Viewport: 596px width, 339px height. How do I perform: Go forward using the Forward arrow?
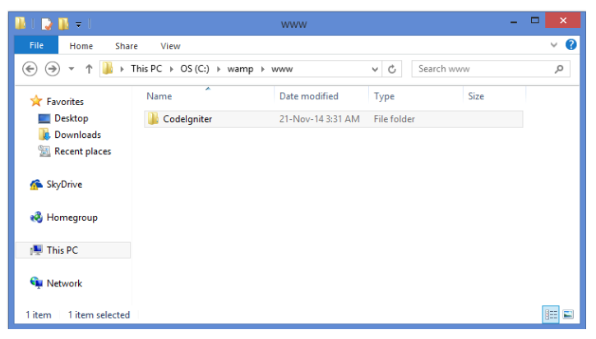[x=52, y=69]
